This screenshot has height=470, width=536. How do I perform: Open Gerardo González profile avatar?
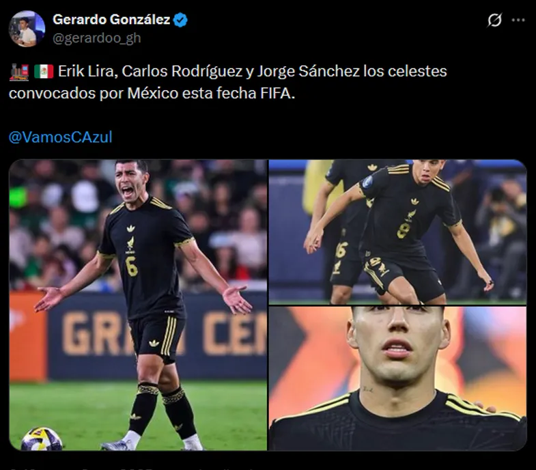pyautogui.click(x=27, y=29)
